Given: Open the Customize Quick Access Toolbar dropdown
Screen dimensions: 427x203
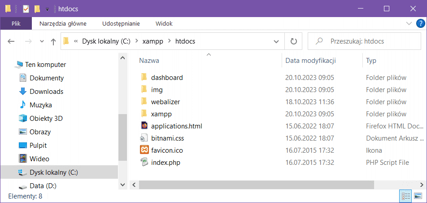Looking at the screenshot, I should [47, 9].
